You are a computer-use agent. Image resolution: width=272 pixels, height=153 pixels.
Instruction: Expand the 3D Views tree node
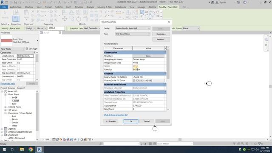pos(6,110)
